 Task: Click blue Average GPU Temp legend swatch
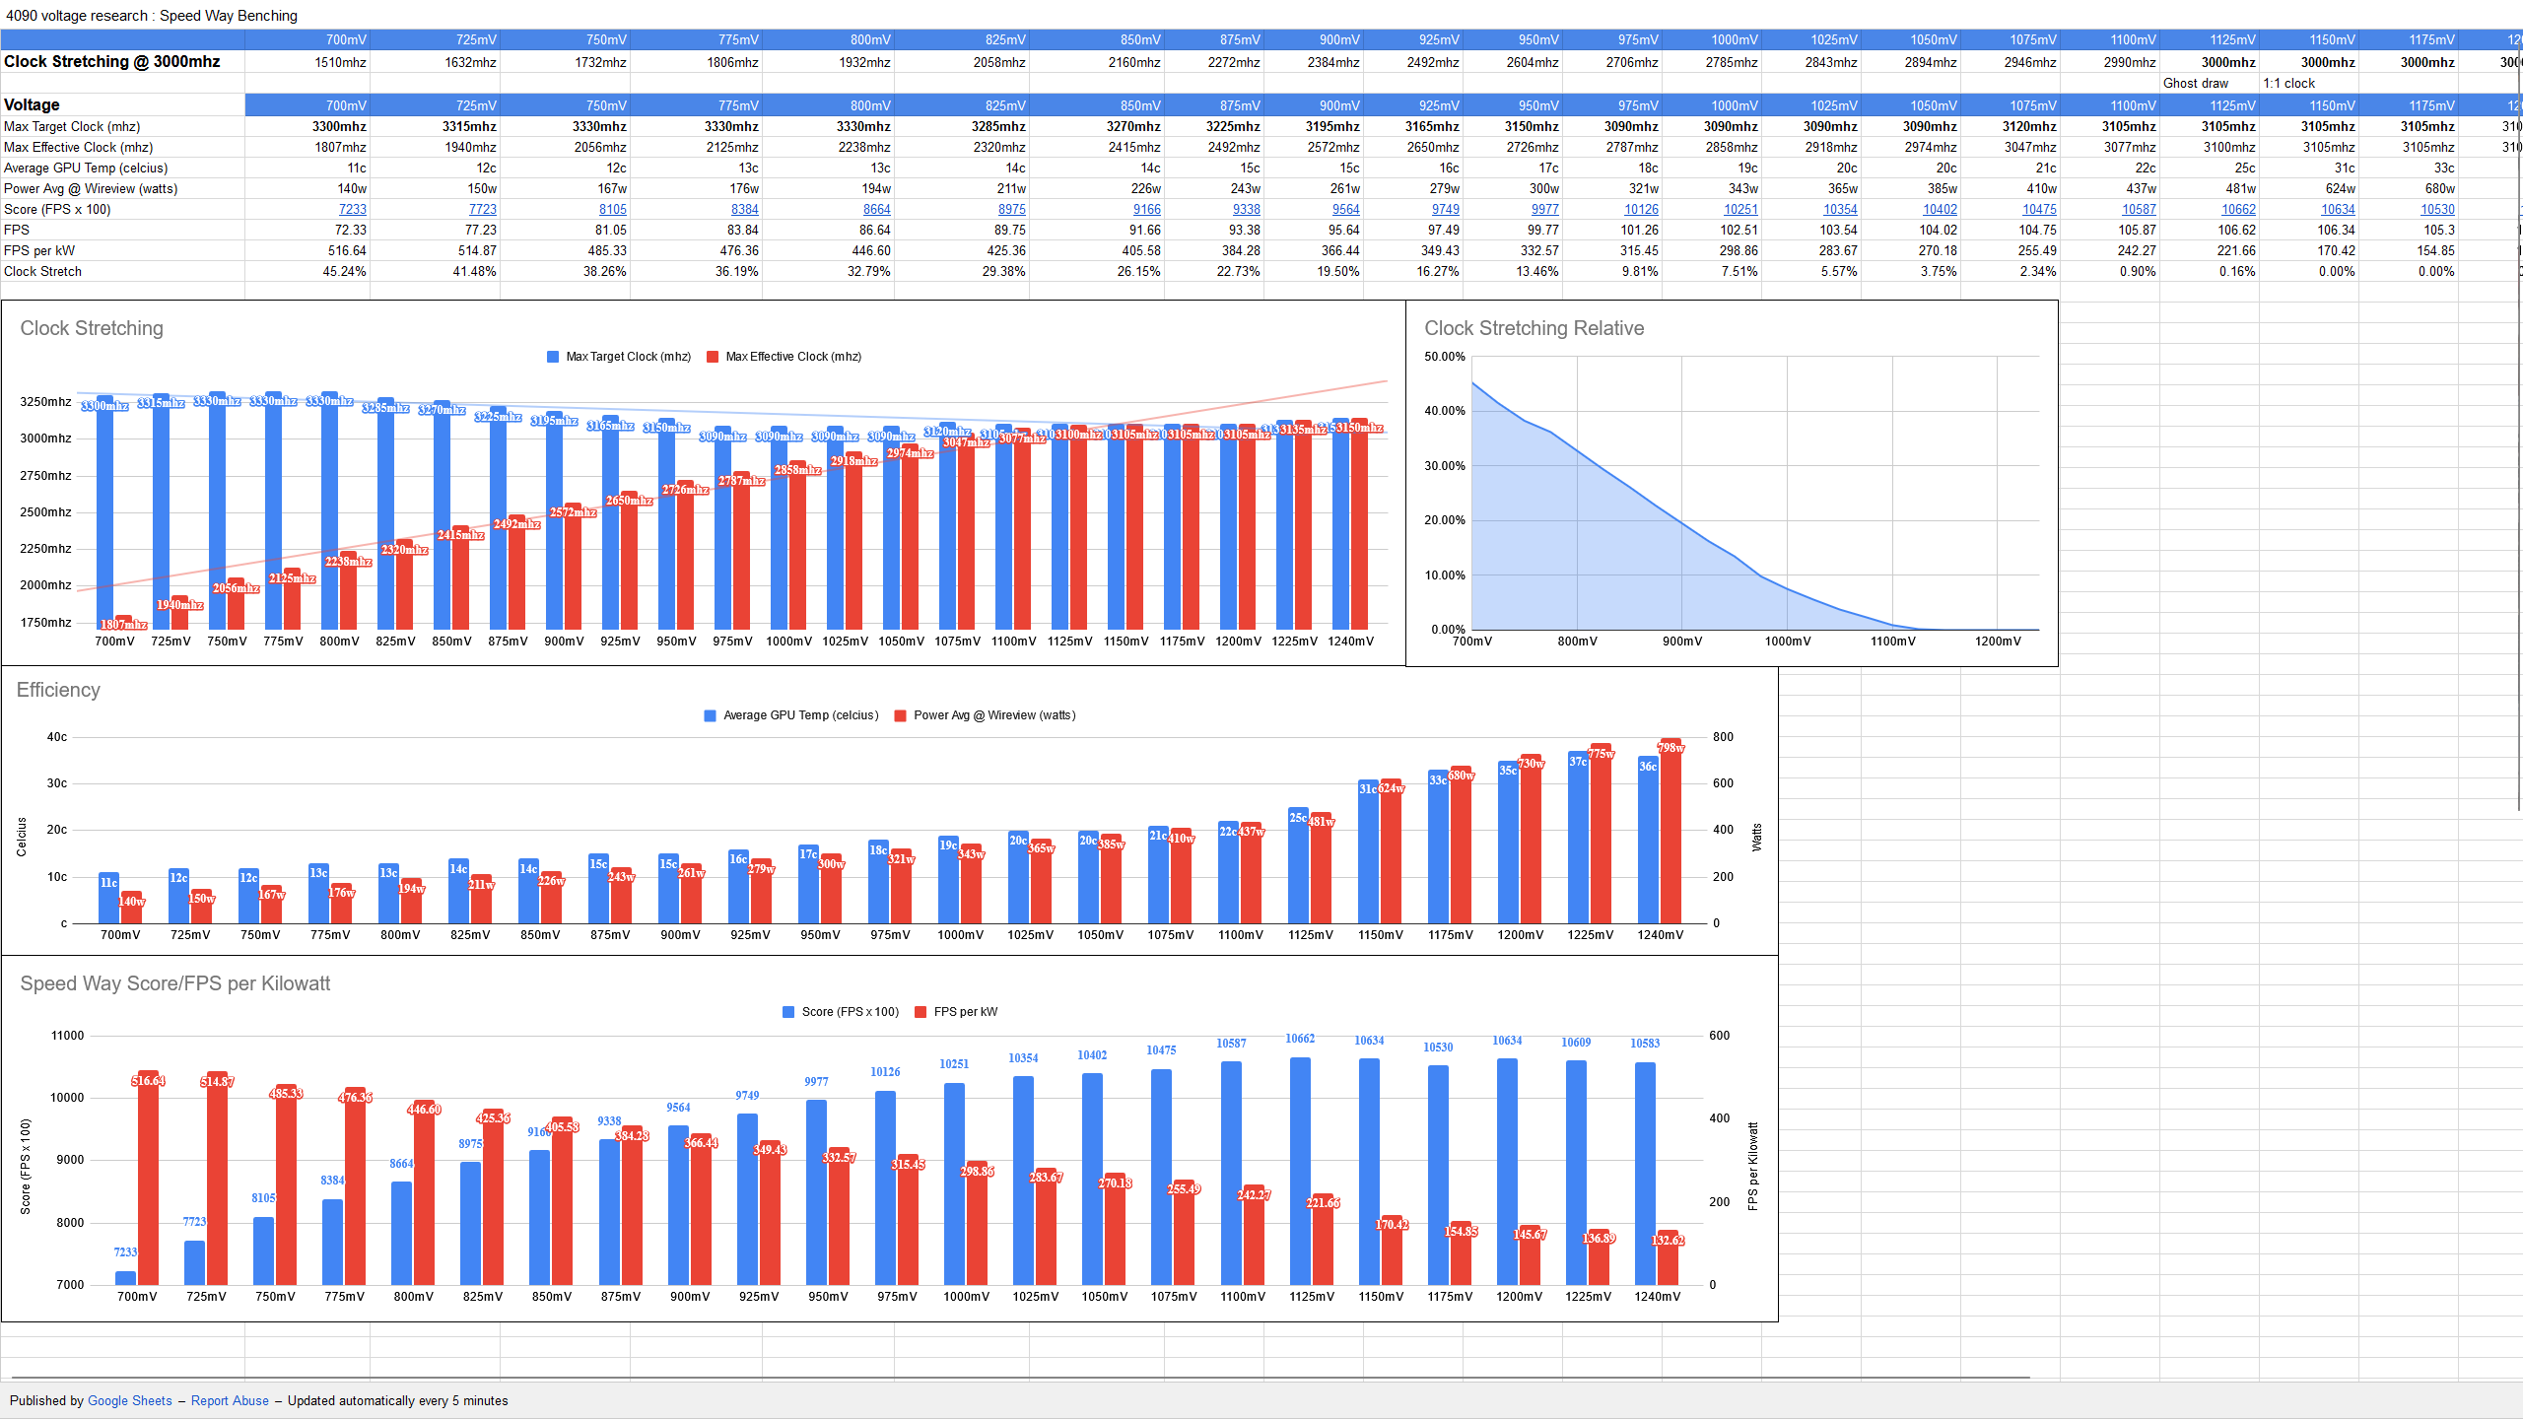(710, 715)
